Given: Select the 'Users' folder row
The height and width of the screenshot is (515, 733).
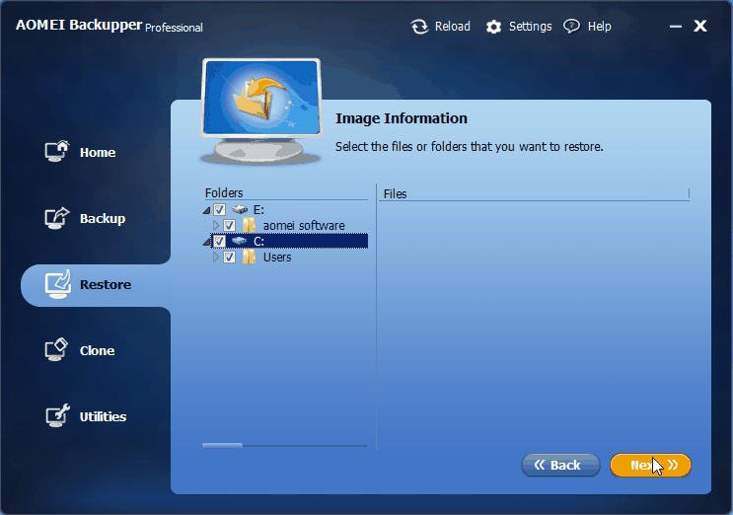Looking at the screenshot, I should coord(277,257).
